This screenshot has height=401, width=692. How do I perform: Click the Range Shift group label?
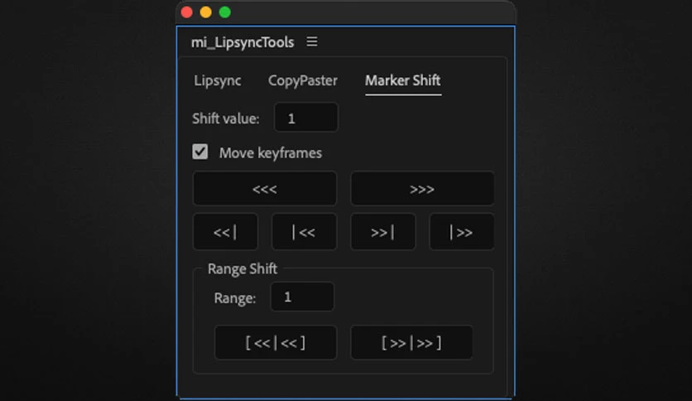pyautogui.click(x=243, y=268)
